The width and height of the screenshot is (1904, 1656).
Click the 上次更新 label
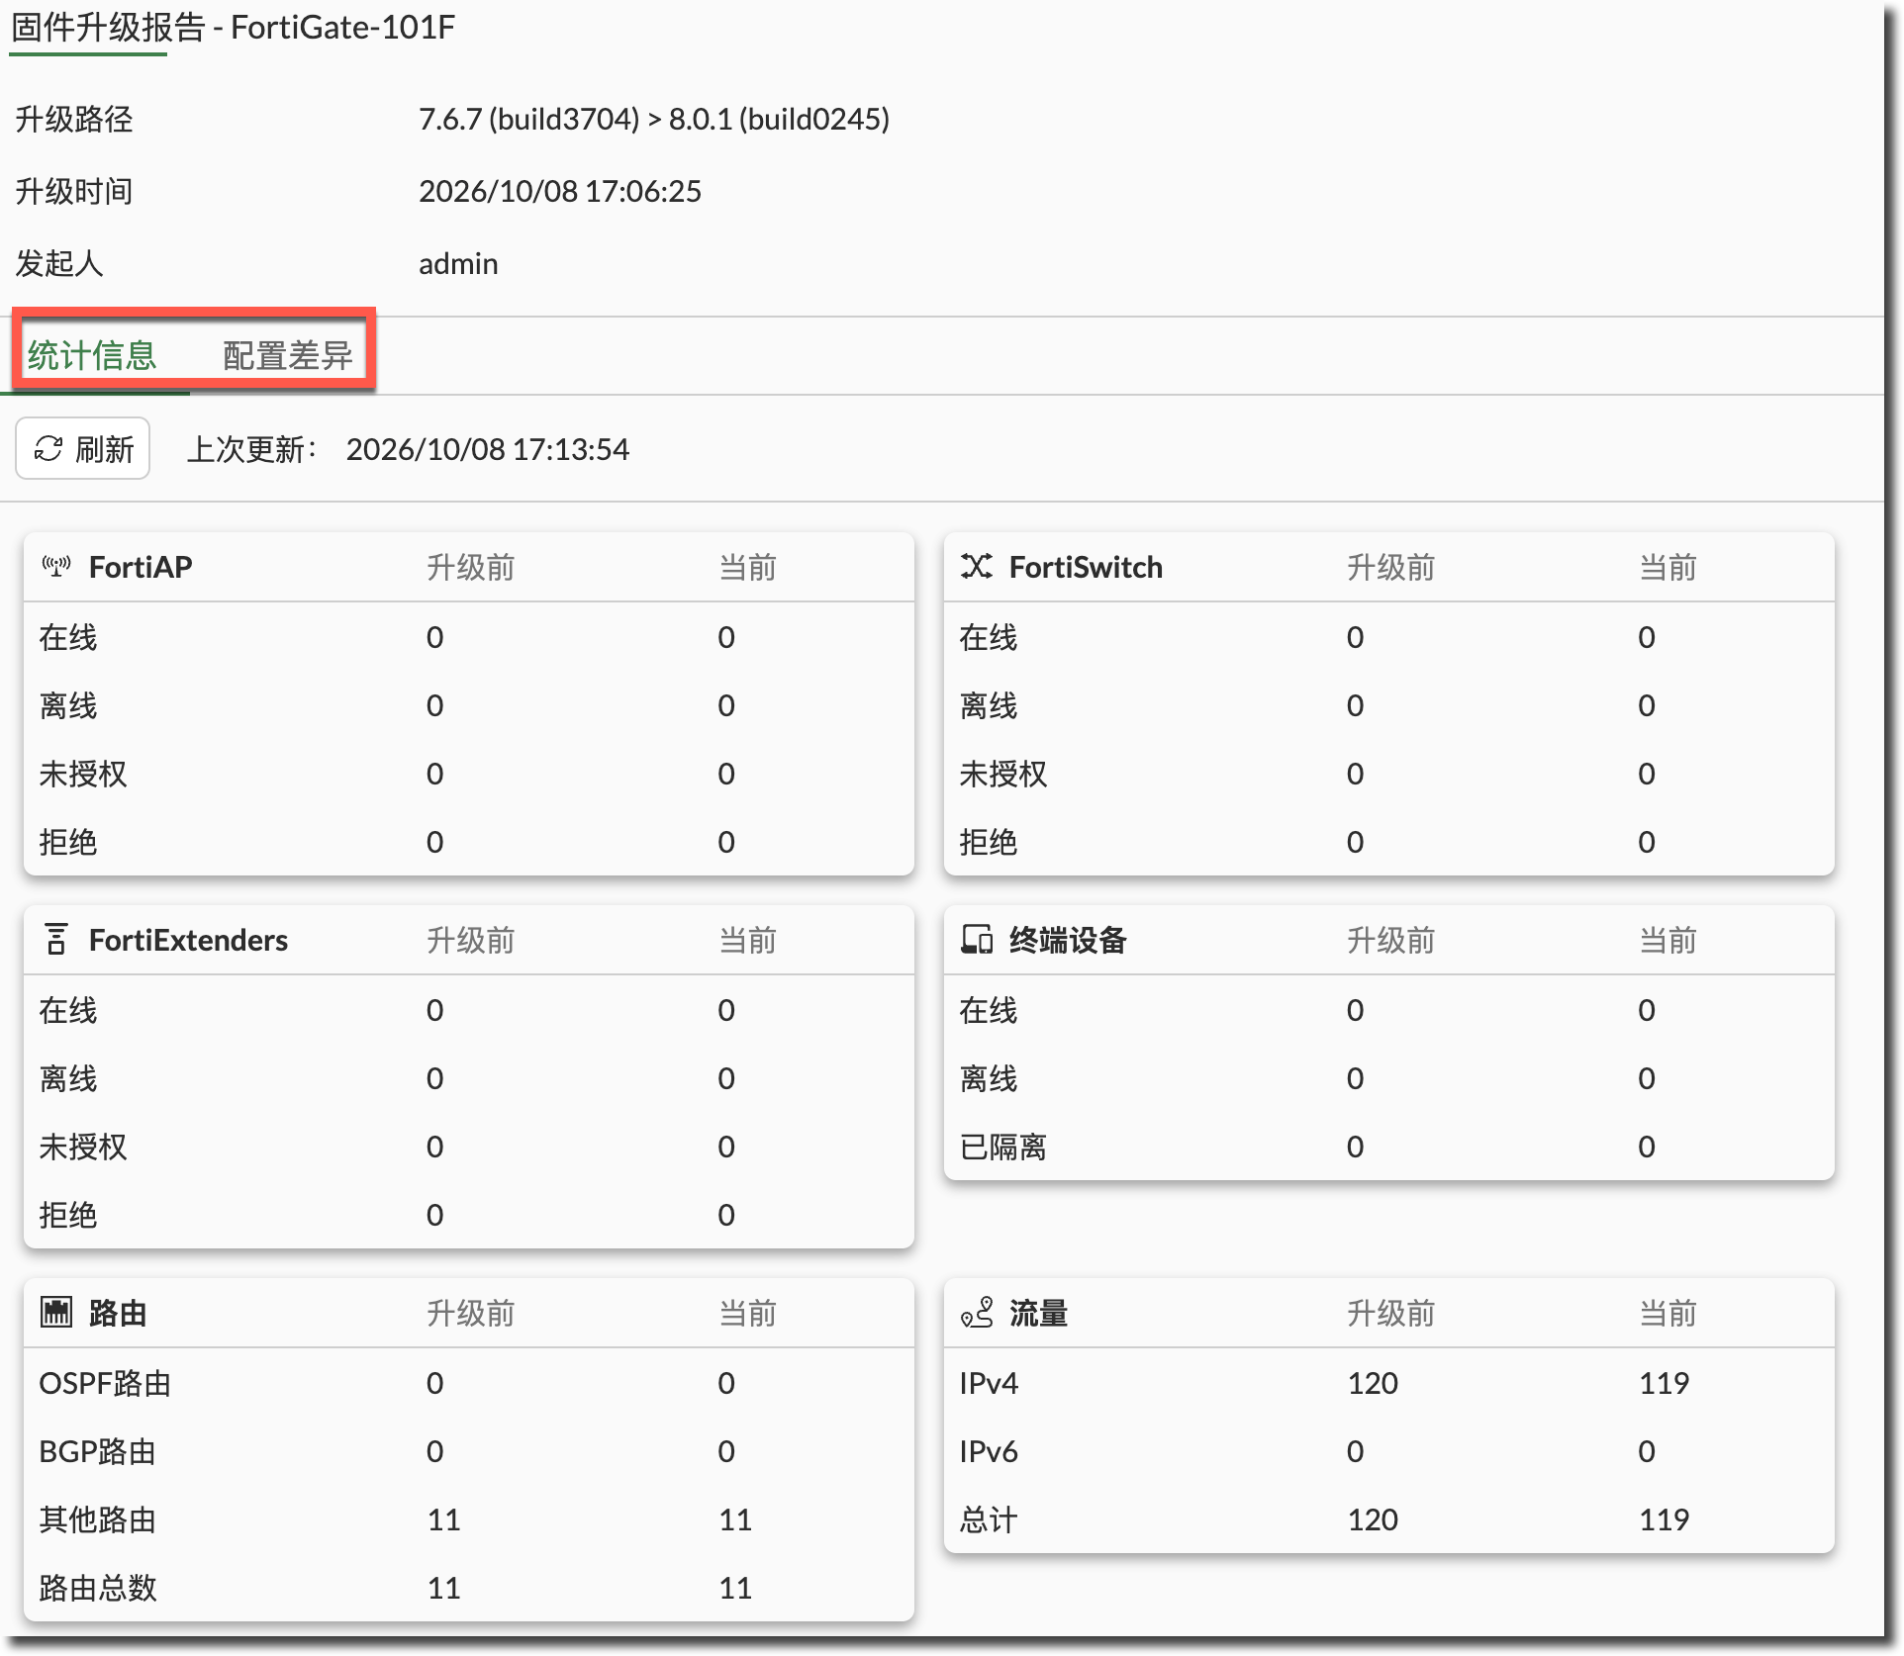coord(252,450)
